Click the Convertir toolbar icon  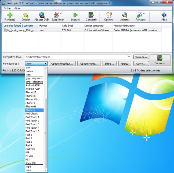pyautogui.click(x=91, y=15)
